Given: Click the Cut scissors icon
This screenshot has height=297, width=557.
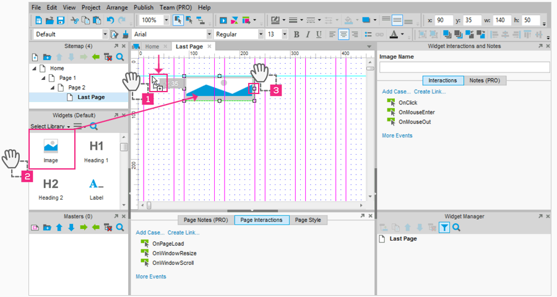Looking at the screenshot, I should click(74, 20).
